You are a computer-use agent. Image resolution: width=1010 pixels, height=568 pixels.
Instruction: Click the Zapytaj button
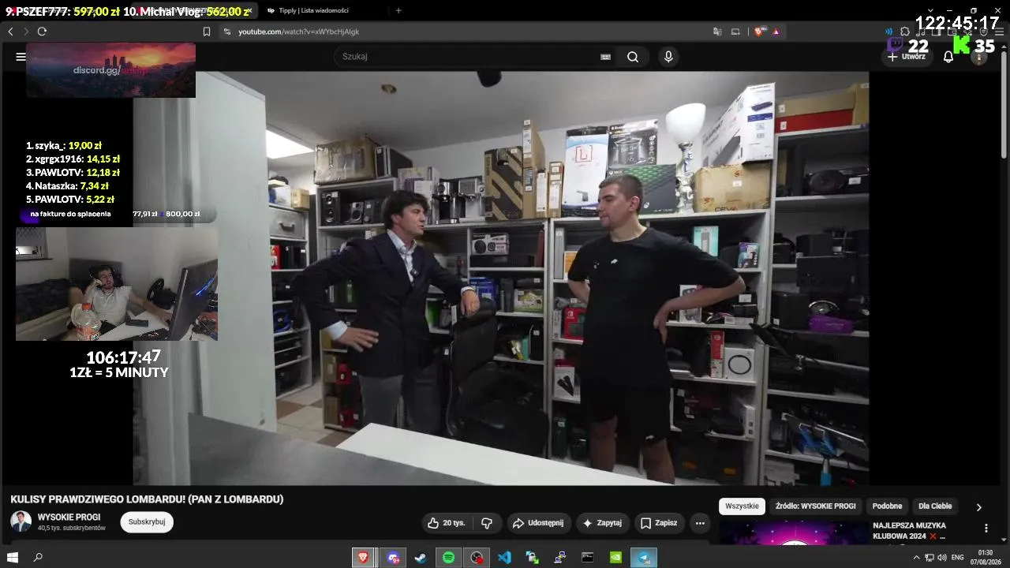pos(601,523)
